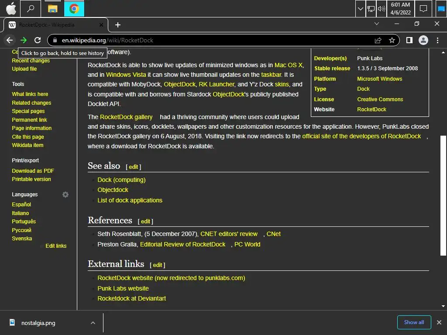Edit the External links section
The image size is (447, 335).
pyautogui.click(x=157, y=265)
